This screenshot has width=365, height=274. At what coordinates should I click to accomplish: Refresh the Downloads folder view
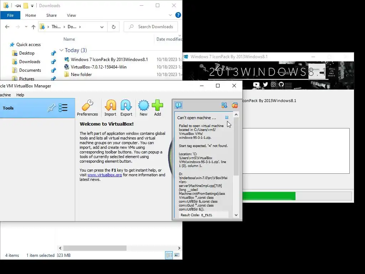point(114,27)
